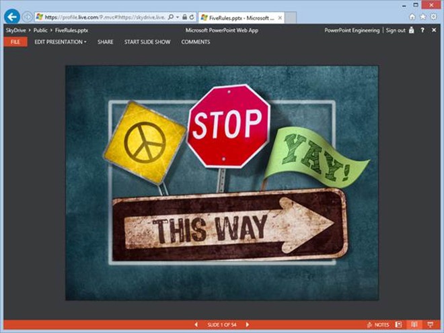
Task: Open browser Tools gear icon
Action: point(433,17)
